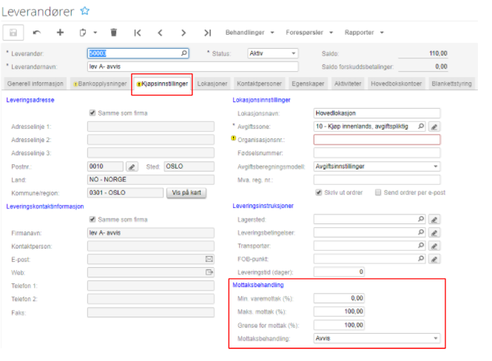Click the delete trash can icon
This screenshot has width=492, height=361.
click(x=113, y=33)
